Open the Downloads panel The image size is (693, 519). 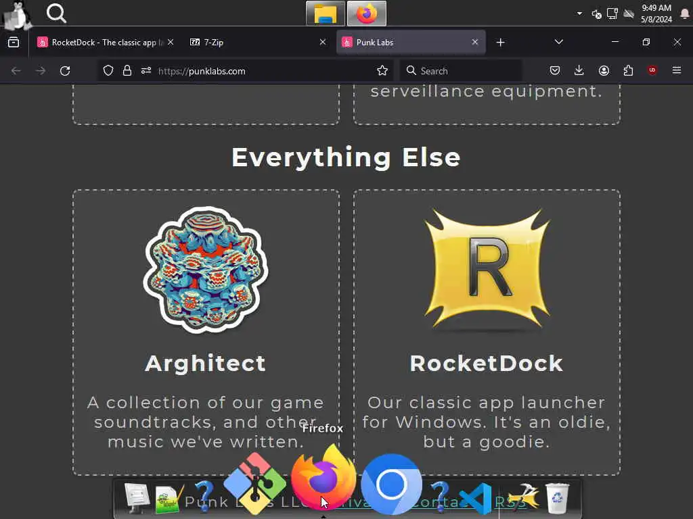(x=579, y=70)
